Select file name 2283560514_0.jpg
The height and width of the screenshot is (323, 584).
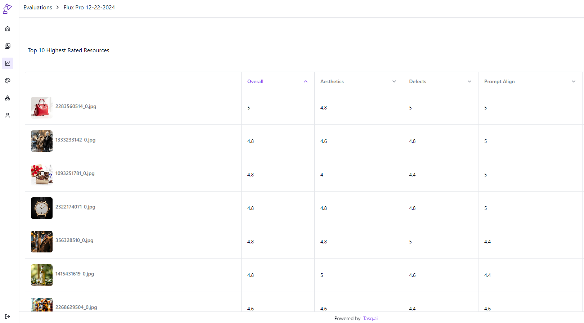tap(76, 106)
